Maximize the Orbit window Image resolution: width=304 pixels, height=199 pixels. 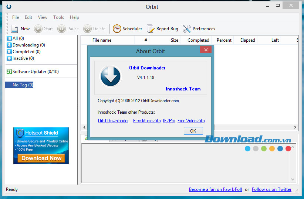point(278,6)
